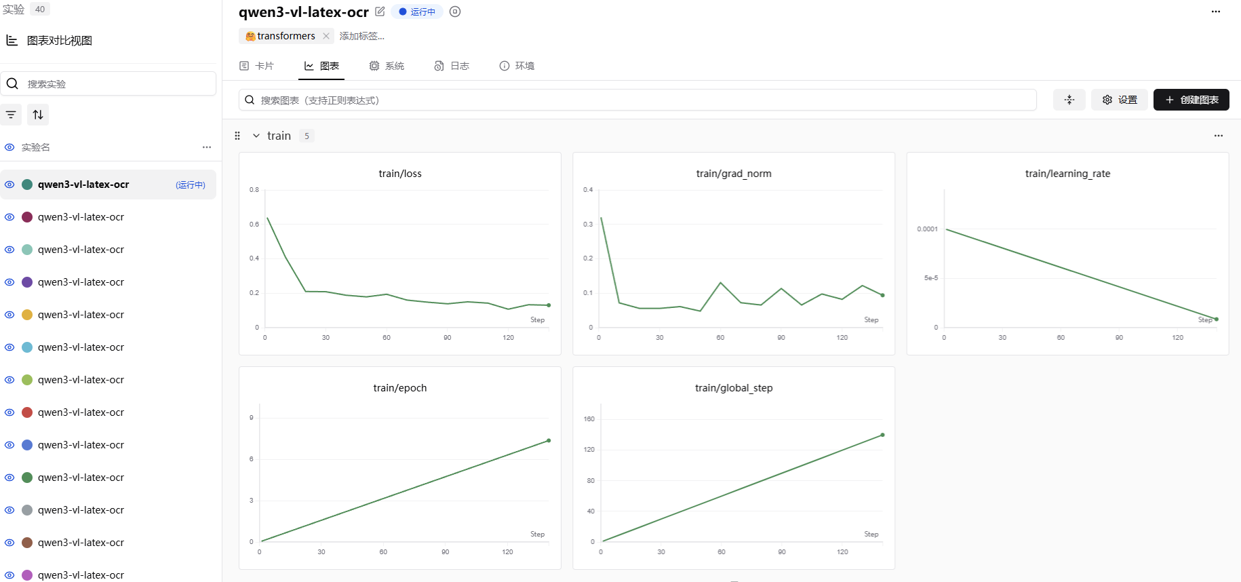
Task: Click the crosshair align charts button
Action: click(1069, 100)
